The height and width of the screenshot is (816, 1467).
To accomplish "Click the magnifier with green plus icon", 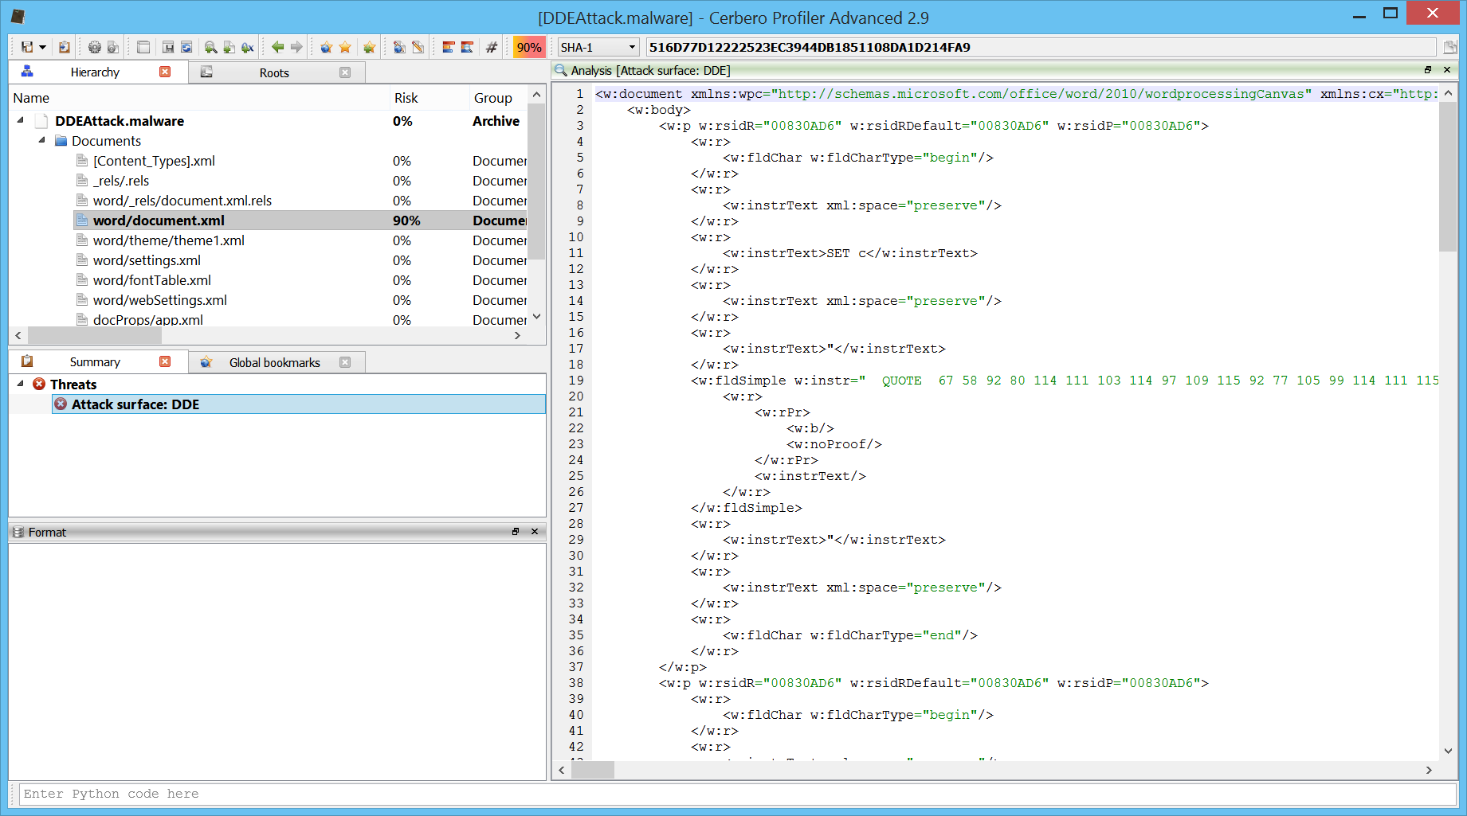I will (x=210, y=48).
